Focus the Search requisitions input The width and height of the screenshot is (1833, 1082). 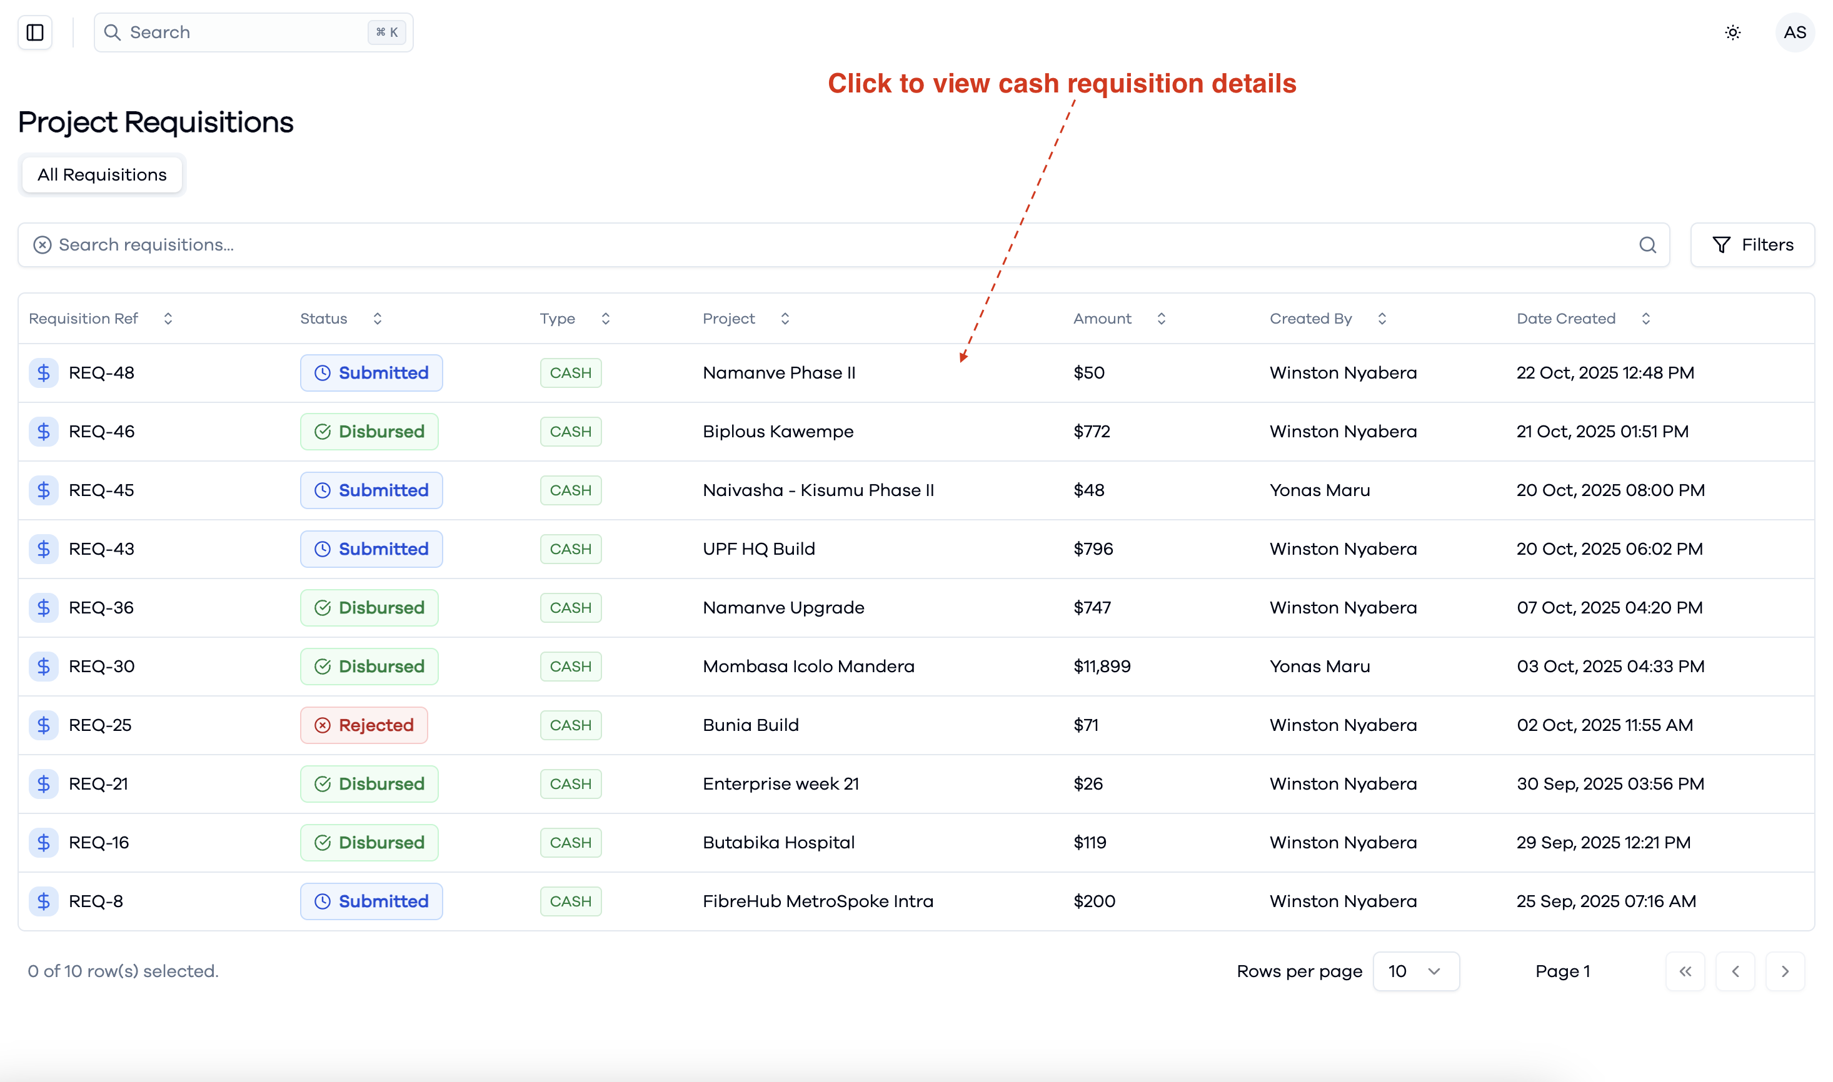(844, 245)
